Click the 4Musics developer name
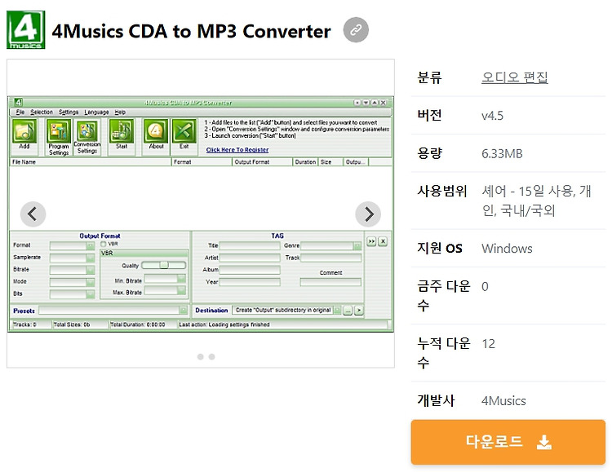The image size is (612, 472). 503,400
